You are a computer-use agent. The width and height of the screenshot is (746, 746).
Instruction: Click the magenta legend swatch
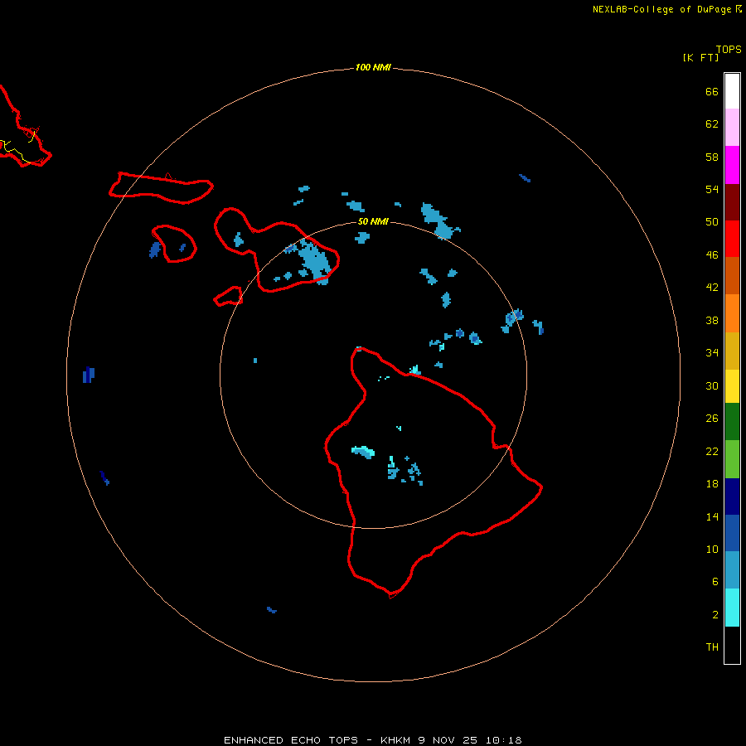pyautogui.click(x=732, y=165)
